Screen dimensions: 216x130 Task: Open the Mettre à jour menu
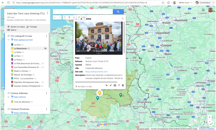(185, 3)
